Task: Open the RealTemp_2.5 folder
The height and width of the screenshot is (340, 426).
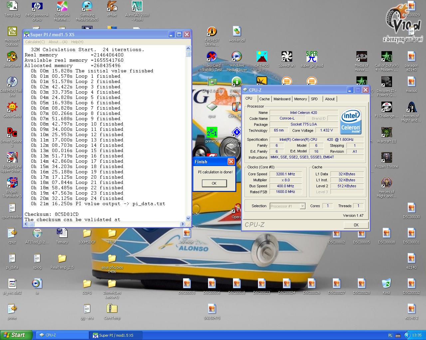Action: (x=62, y=261)
